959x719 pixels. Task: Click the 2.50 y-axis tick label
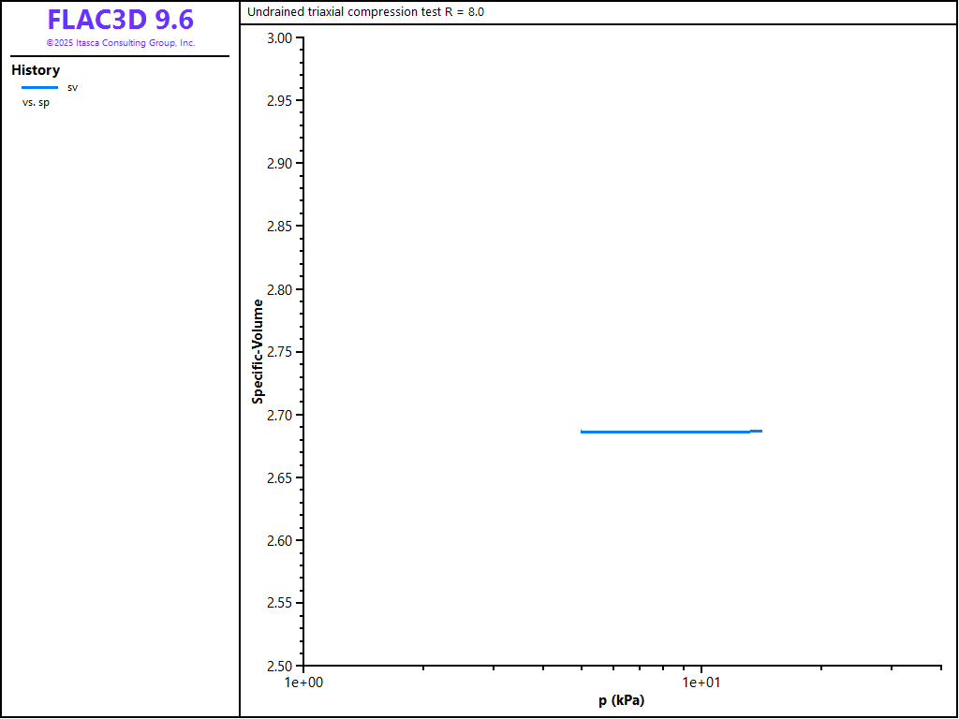point(279,666)
